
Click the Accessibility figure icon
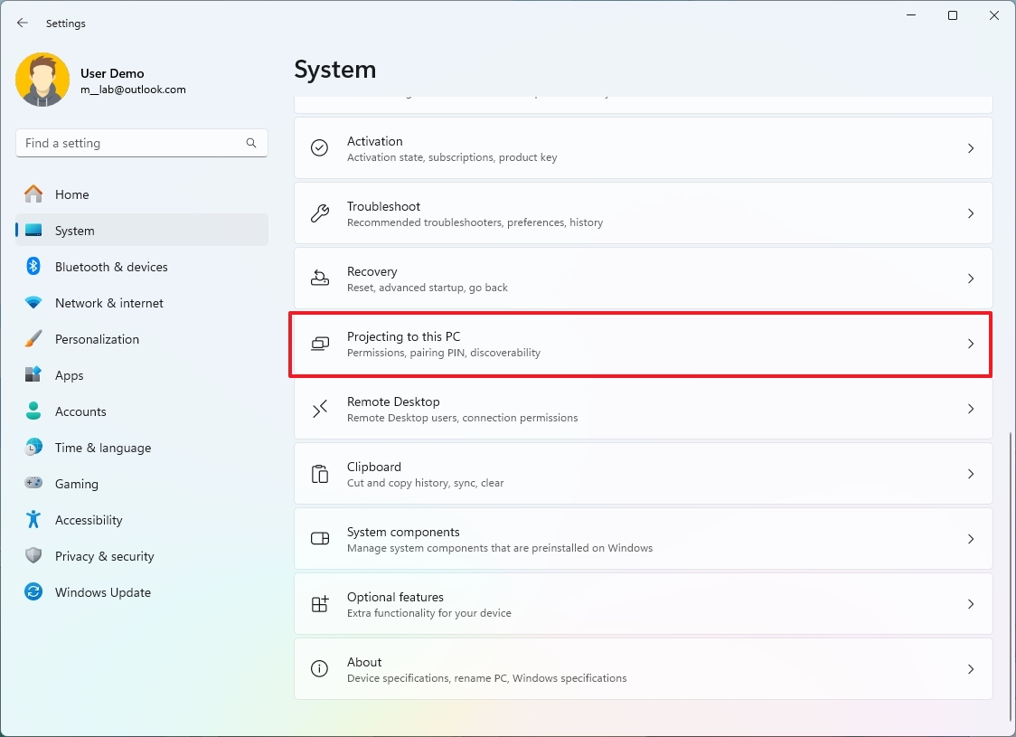pyautogui.click(x=33, y=519)
